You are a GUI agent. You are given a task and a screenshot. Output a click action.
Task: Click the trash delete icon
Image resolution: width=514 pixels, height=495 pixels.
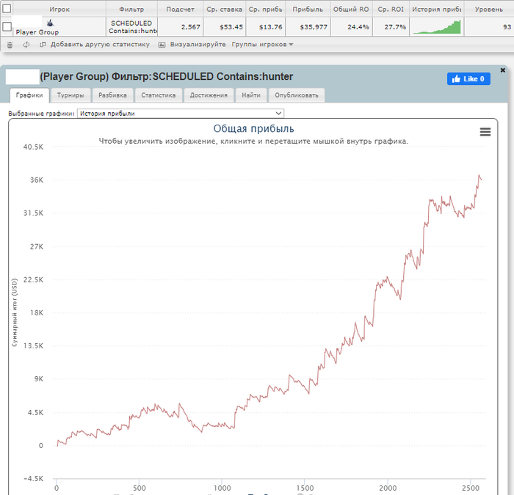(10, 45)
